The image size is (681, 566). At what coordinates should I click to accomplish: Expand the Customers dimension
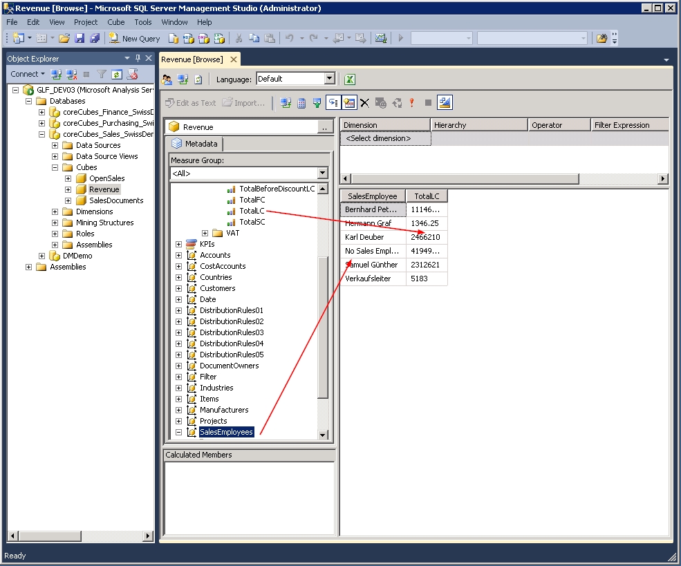pyautogui.click(x=178, y=289)
